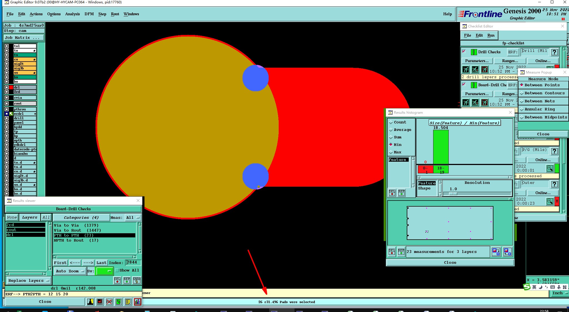The width and height of the screenshot is (569, 312).
Task: Enable the Show All checkbox
Action: (x=117, y=270)
